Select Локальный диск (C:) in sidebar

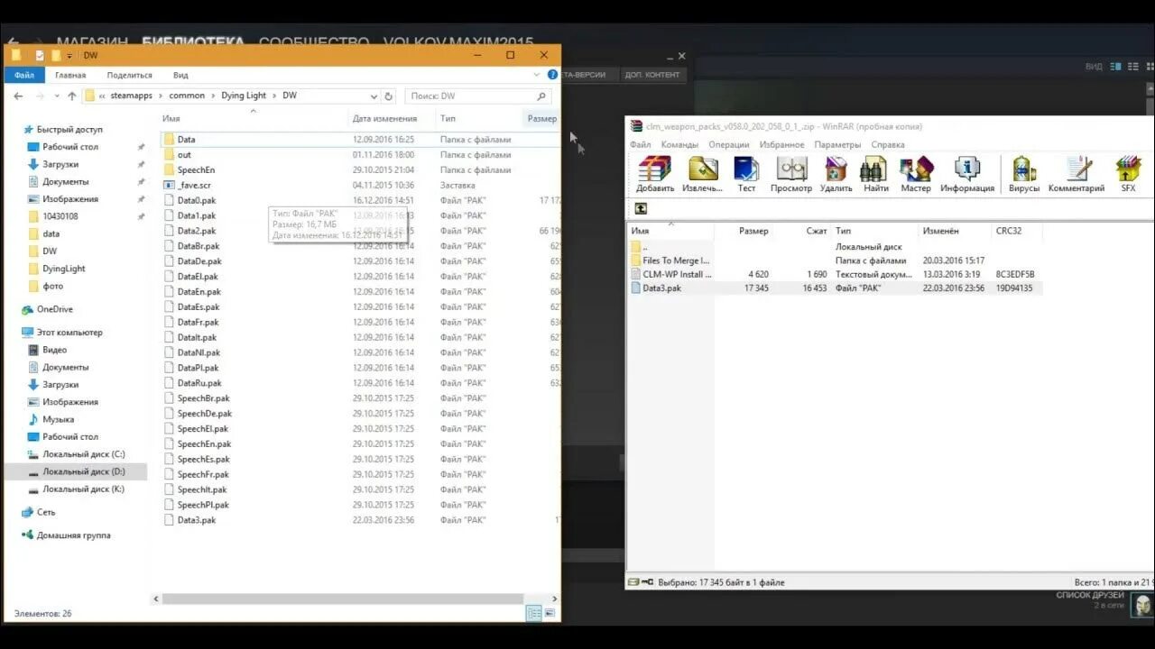point(83,454)
